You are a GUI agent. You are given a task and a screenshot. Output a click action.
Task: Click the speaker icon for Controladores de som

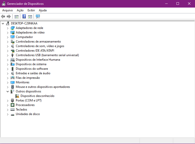(x=13, y=46)
